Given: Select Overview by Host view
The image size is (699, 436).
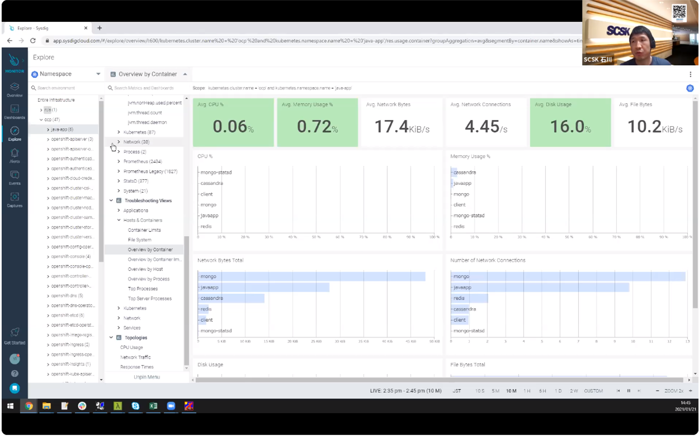Looking at the screenshot, I should 145,269.
